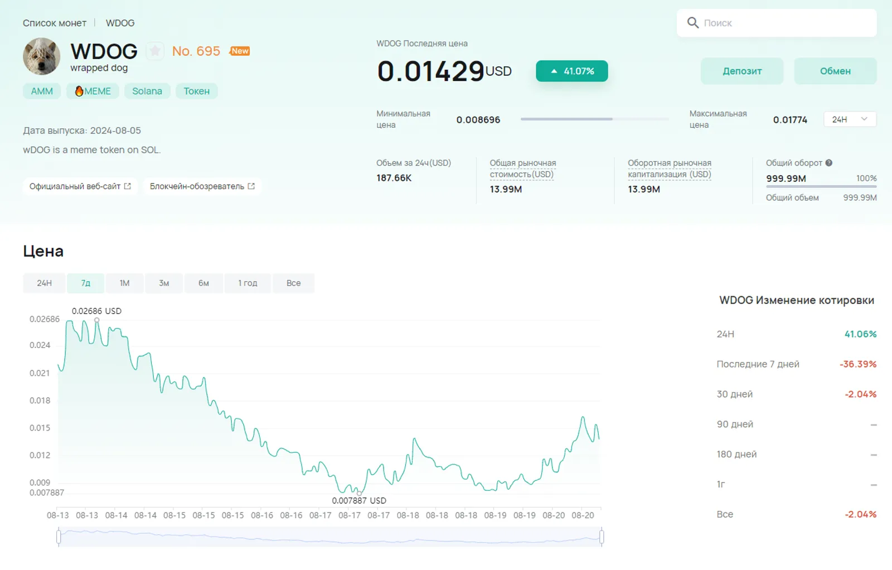892x570 pixels.
Task: Switch chart to 1 год period
Action: (248, 283)
